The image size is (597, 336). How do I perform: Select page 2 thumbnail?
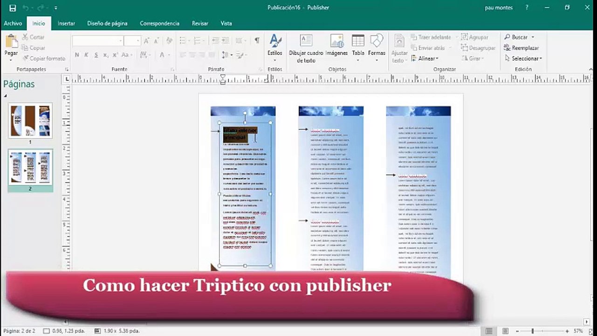pyautogui.click(x=30, y=167)
